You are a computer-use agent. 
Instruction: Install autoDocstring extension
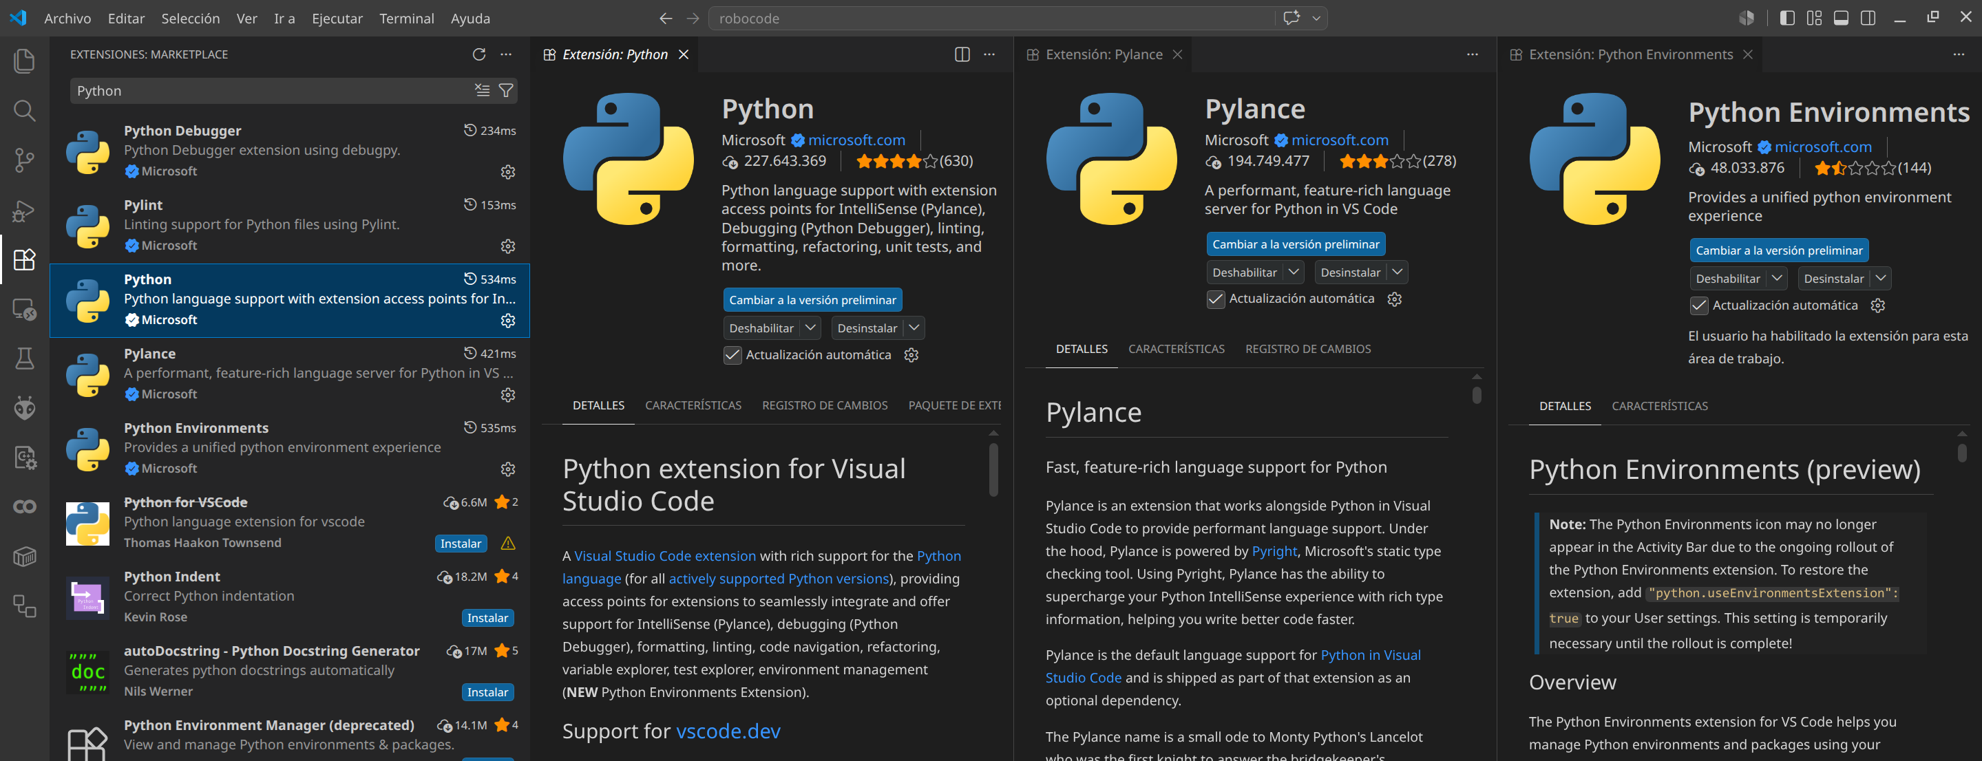[487, 693]
